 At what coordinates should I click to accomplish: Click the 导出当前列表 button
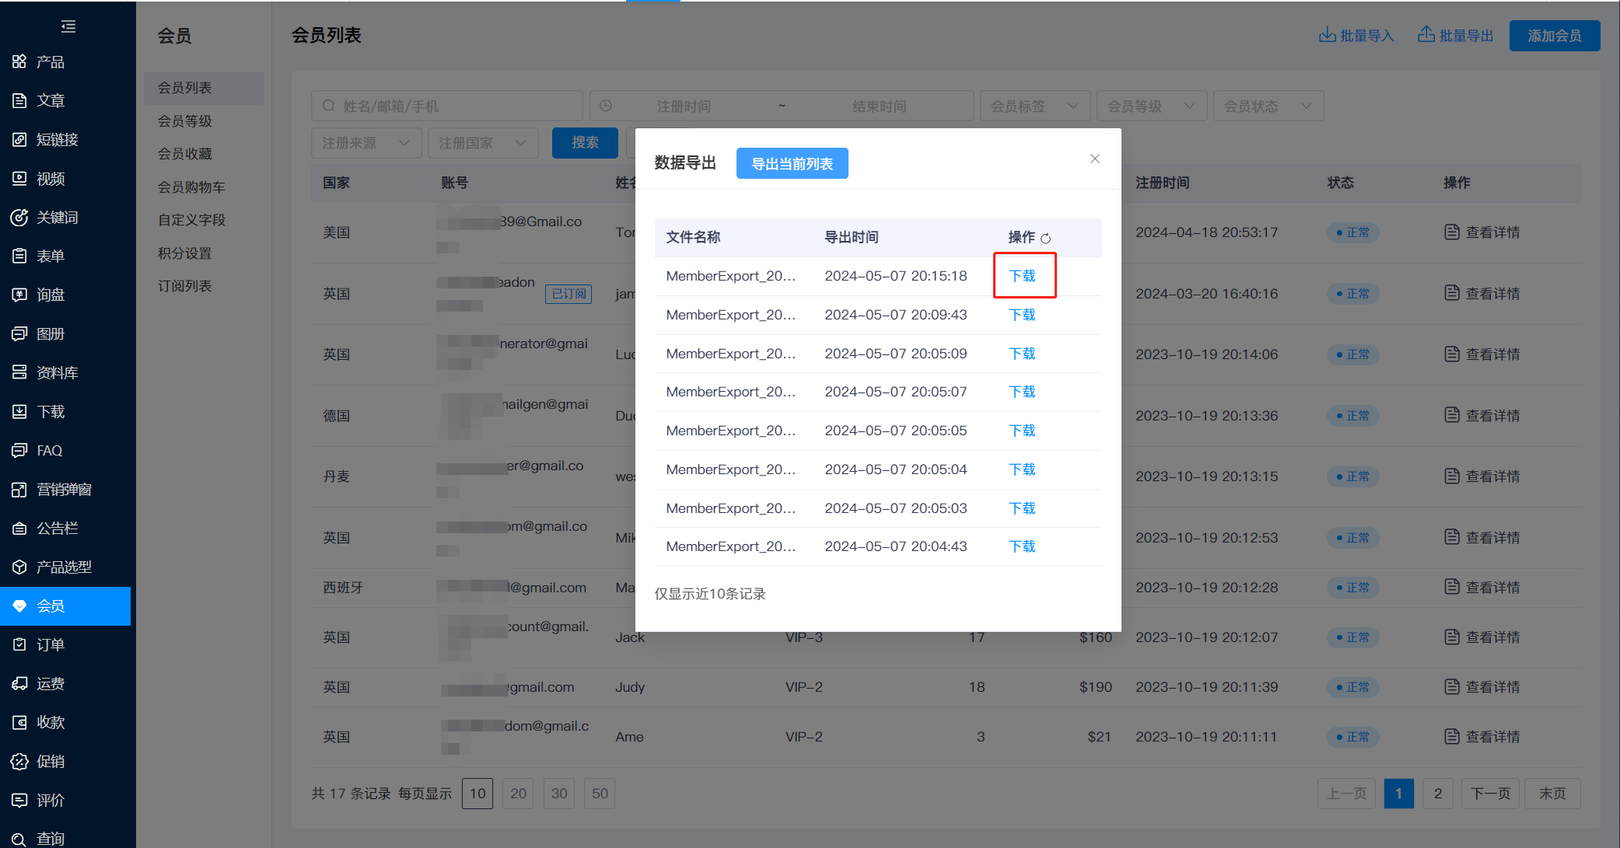(792, 163)
